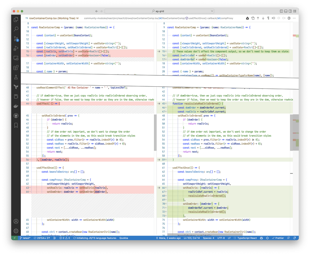The height and width of the screenshot is (255, 310).
Task: Open the Manage gear menu
Action: [16, 231]
